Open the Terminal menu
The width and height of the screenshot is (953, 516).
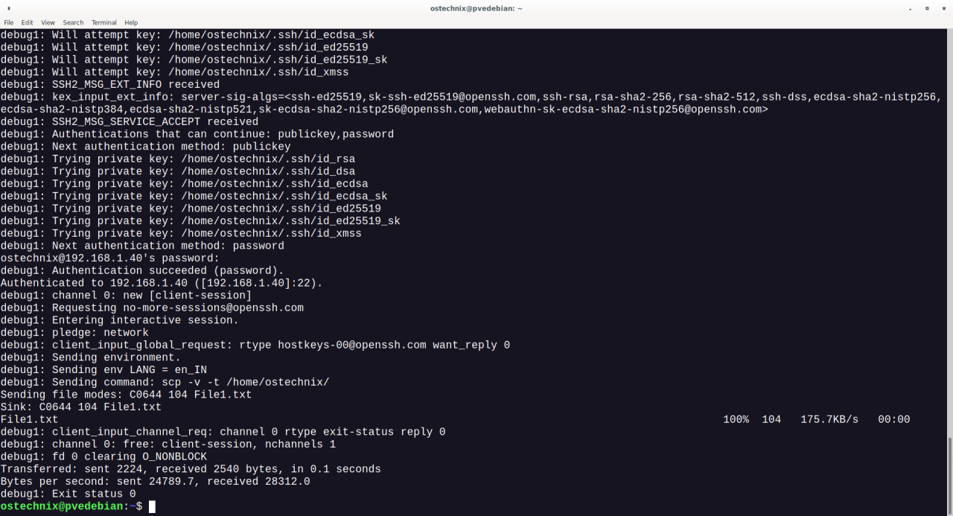(103, 22)
